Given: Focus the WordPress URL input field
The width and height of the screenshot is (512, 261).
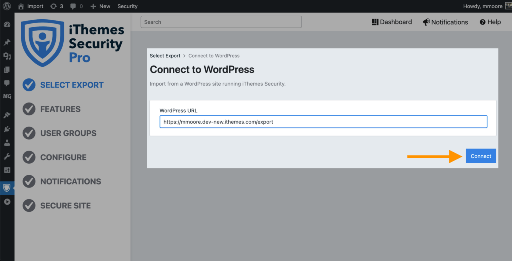Looking at the screenshot, I should tap(323, 122).
